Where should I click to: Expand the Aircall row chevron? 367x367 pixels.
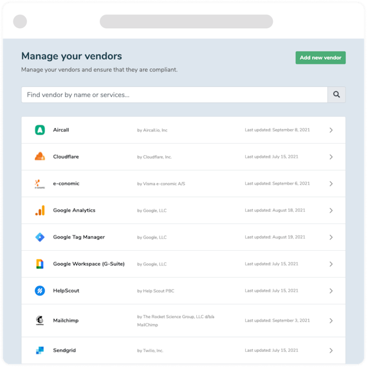pos(331,130)
